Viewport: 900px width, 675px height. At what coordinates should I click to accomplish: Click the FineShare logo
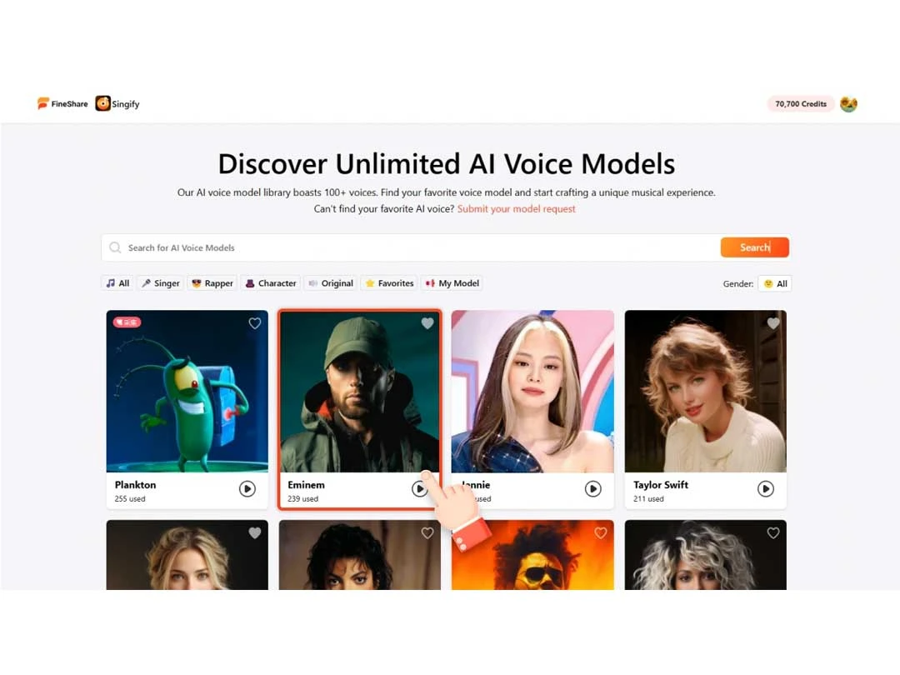click(x=62, y=103)
